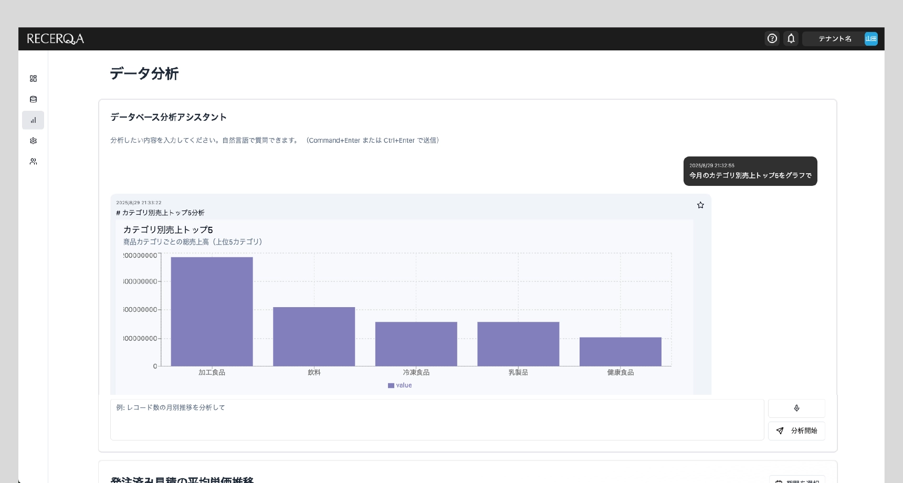Click the 加工食品 bar in the chart
The height and width of the screenshot is (483, 903).
212,311
